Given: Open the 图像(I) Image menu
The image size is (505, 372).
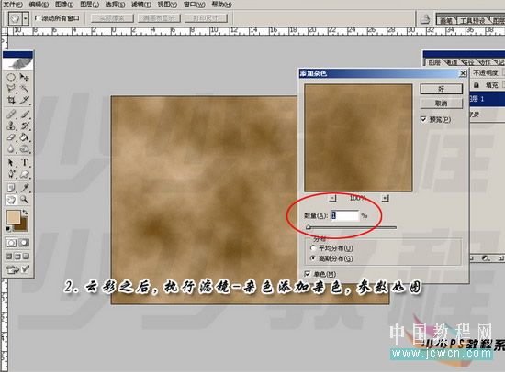Looking at the screenshot, I should pyautogui.click(x=64, y=5).
